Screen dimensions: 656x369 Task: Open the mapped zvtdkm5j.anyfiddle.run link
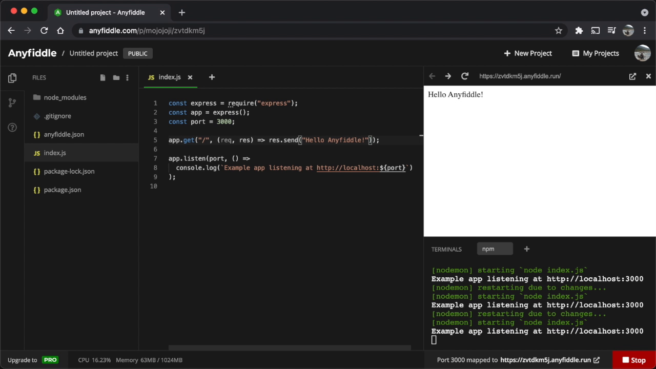click(550, 360)
